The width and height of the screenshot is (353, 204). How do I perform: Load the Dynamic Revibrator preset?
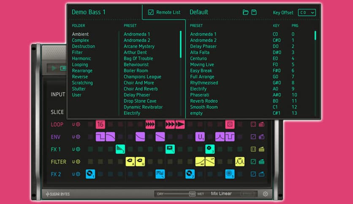point(143,107)
